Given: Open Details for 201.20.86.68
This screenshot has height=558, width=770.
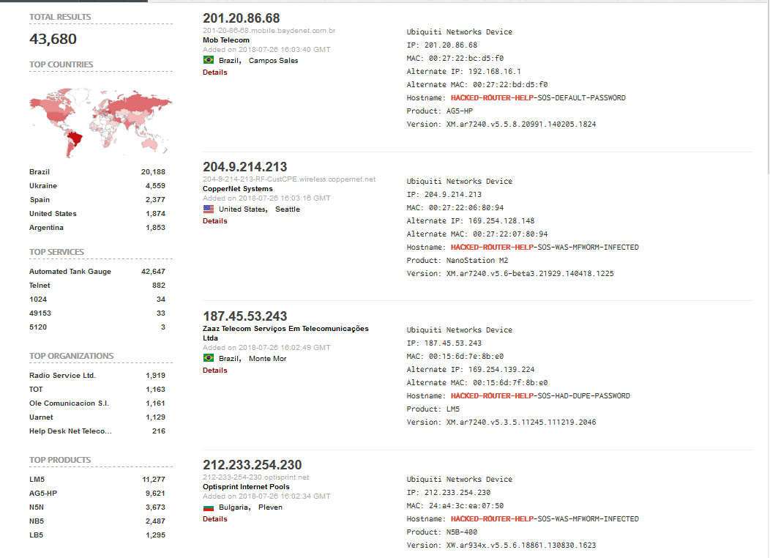Looking at the screenshot, I should 215,72.
